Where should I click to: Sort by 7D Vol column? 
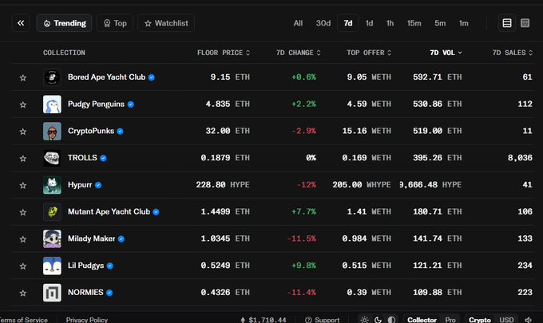[446, 53]
